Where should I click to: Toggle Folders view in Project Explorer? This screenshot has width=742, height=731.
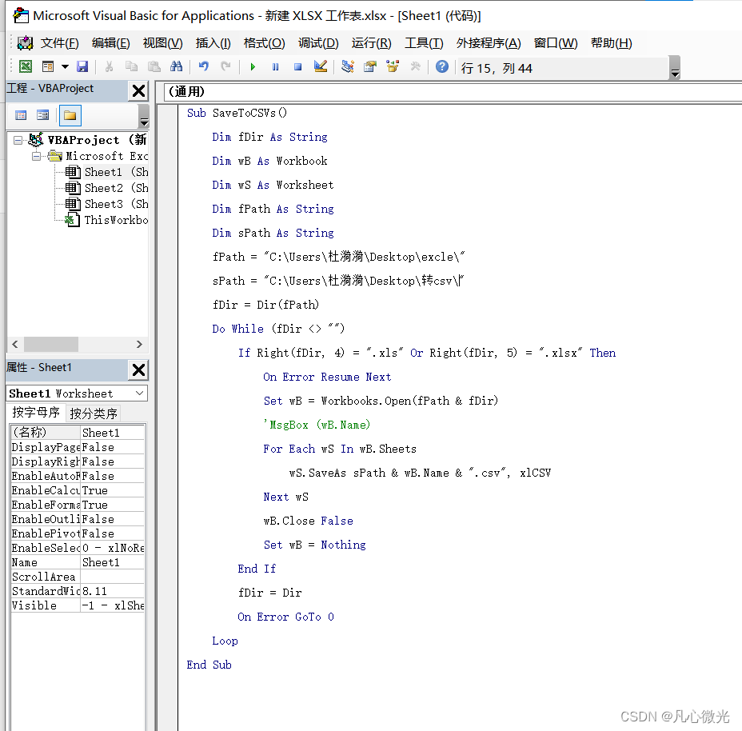click(x=69, y=114)
